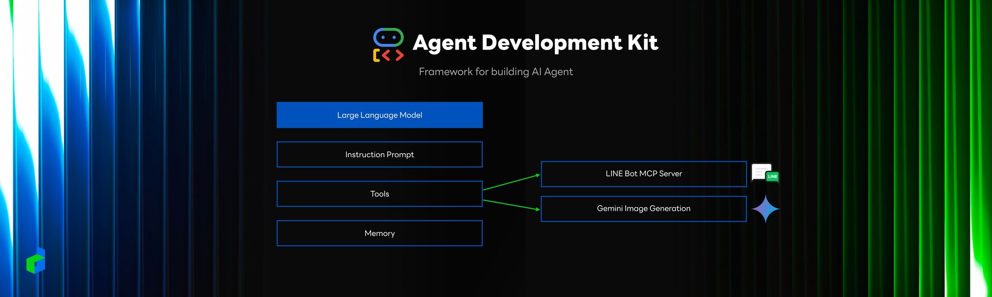Image resolution: width=992 pixels, height=297 pixels.
Task: Click the LINE chat bubble icon
Action: (765, 173)
